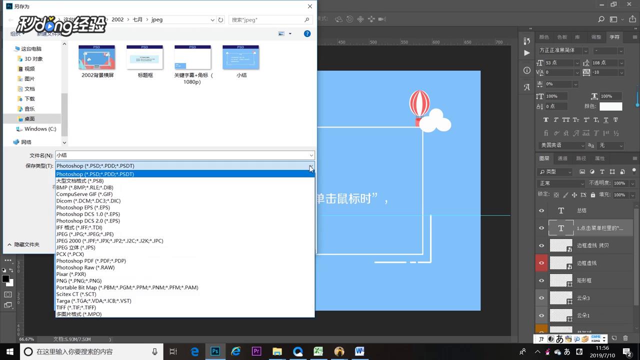
Task: Click the faux bold text style icon
Action: coord(545,120)
